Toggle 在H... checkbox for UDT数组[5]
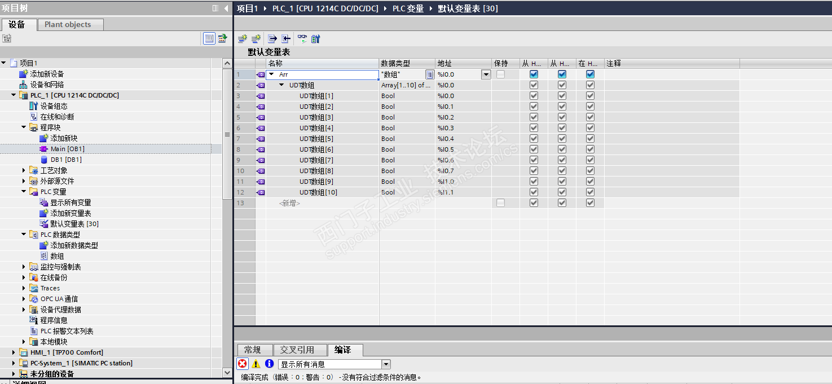 coord(590,139)
